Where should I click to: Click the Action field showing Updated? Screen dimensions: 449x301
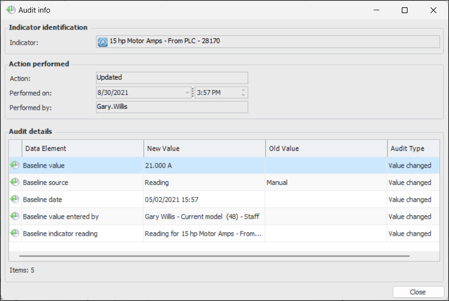tap(172, 78)
